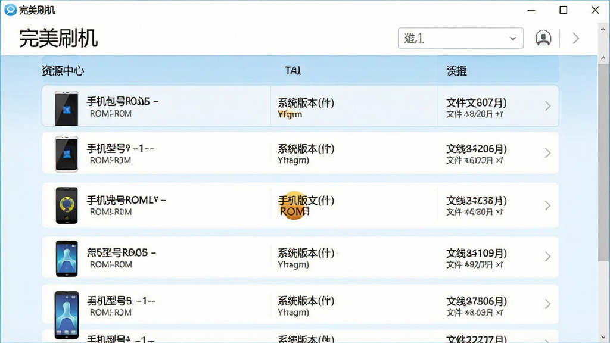
Task: Click the 完美刷机 large heading
Action: 58,38
